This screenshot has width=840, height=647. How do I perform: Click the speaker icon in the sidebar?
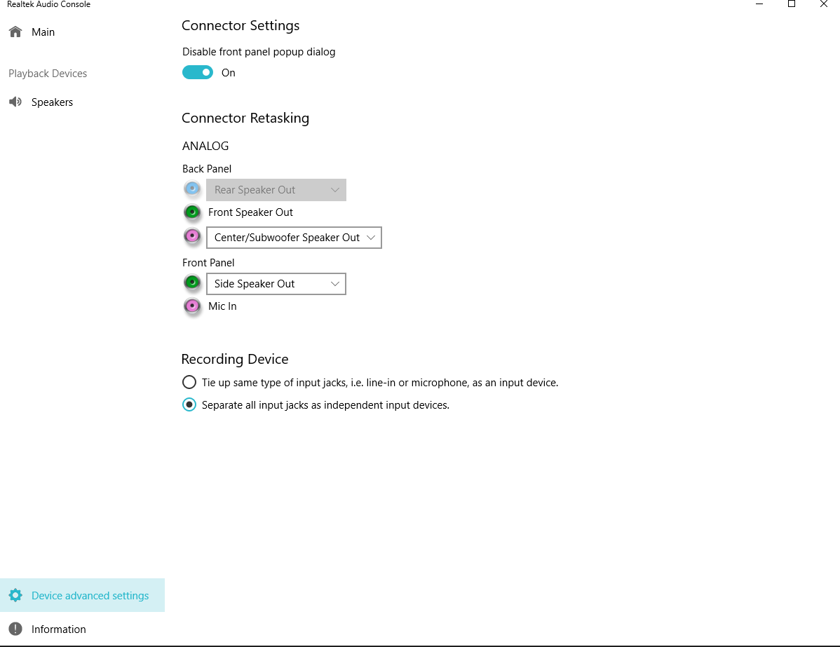(x=15, y=102)
